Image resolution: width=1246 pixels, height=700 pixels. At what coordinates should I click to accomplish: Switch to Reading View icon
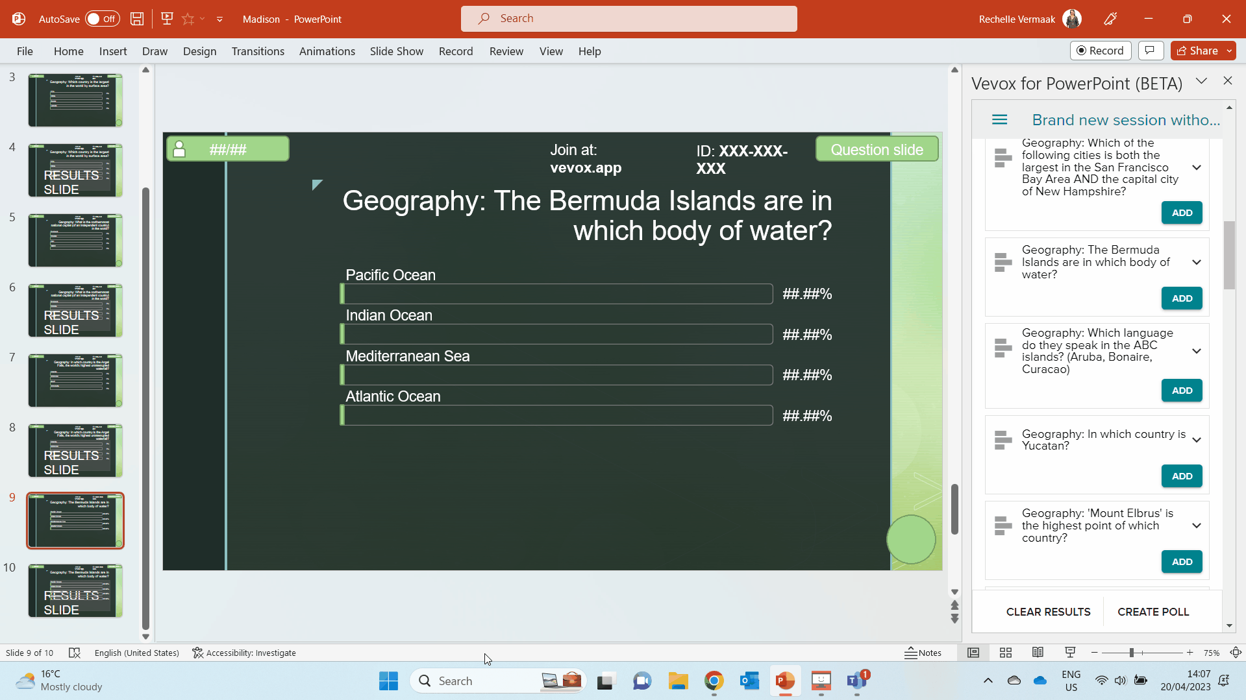pos(1038,653)
